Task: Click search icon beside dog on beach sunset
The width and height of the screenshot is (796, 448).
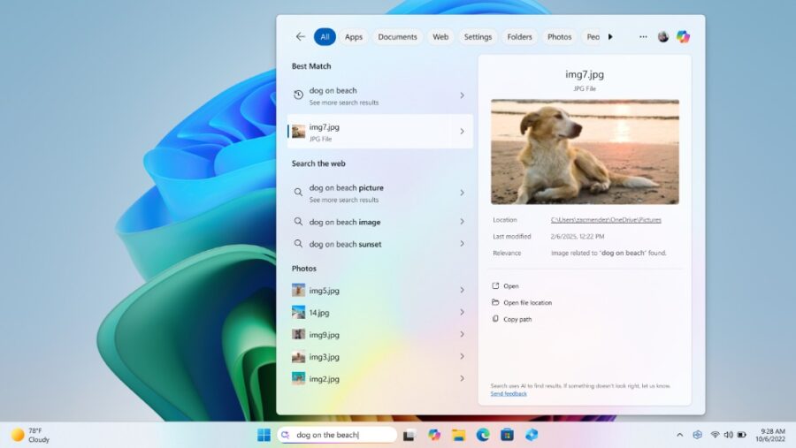Action: pos(299,244)
